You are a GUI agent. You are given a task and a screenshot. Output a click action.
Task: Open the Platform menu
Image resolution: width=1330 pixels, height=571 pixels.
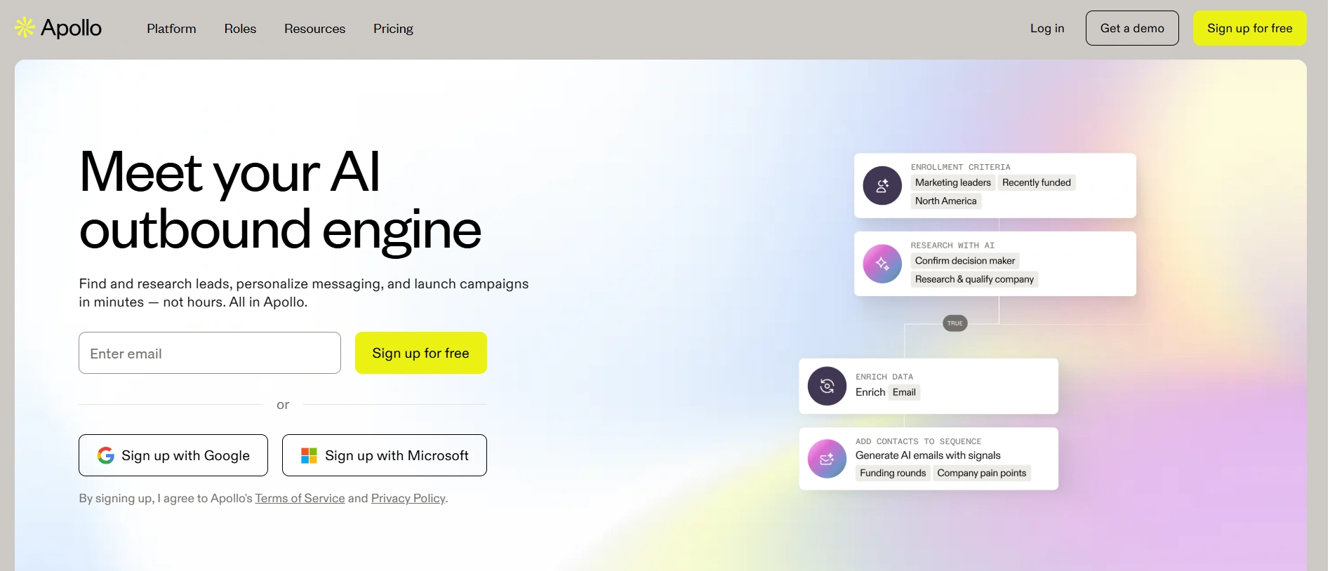click(171, 29)
